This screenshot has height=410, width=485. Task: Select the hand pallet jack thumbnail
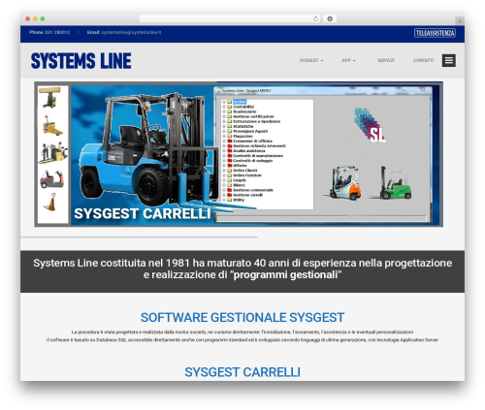click(x=50, y=202)
